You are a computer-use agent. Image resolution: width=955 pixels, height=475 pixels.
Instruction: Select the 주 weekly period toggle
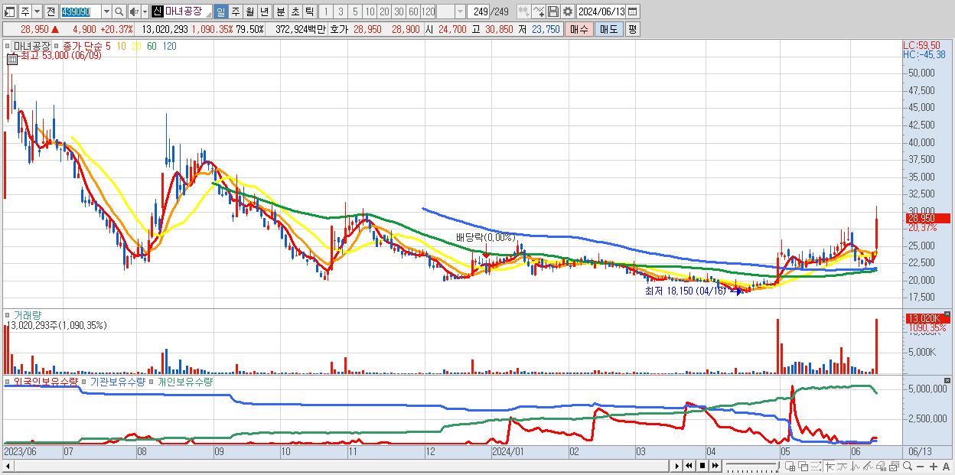coord(235,11)
